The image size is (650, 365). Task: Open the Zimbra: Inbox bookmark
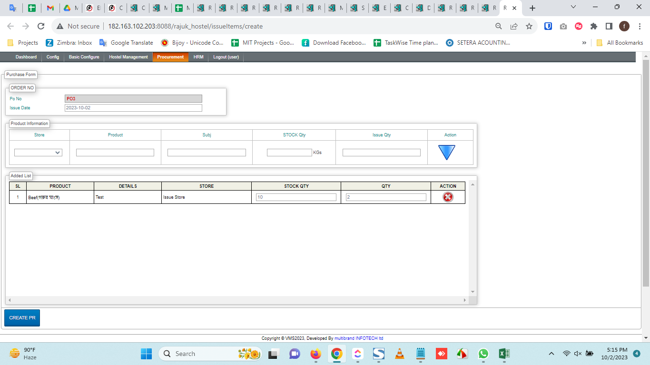69,42
